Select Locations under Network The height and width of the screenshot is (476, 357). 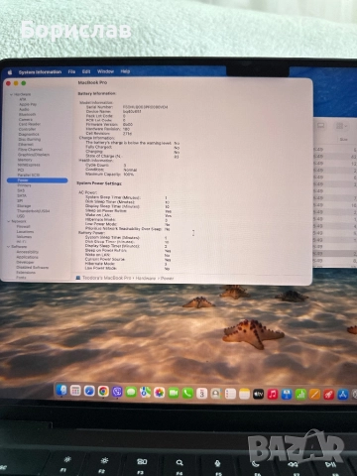[x=25, y=232]
